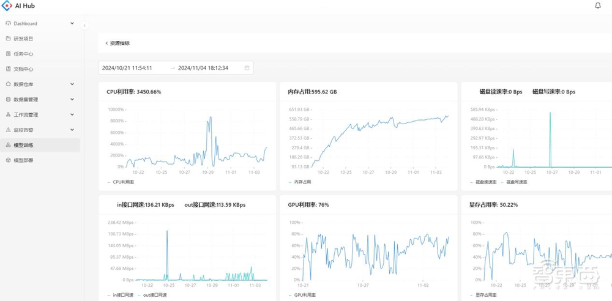612x301 pixels.
Task: Click the 文档中心 sidebar icon
Action: tap(8, 69)
